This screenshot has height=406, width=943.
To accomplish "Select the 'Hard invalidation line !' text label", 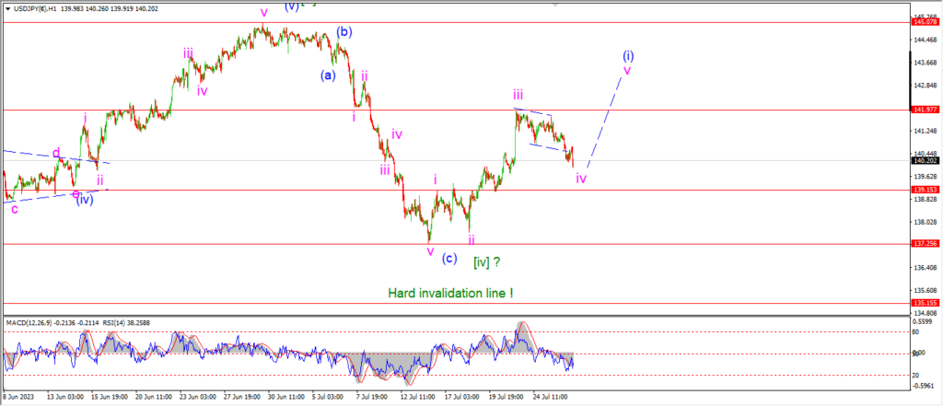I will [450, 293].
